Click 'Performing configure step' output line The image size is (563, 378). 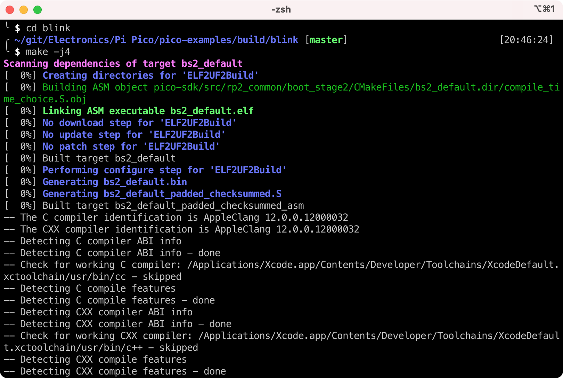[164, 170]
